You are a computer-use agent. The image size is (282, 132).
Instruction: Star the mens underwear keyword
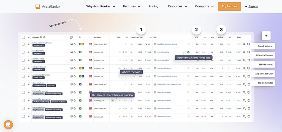click(29, 68)
